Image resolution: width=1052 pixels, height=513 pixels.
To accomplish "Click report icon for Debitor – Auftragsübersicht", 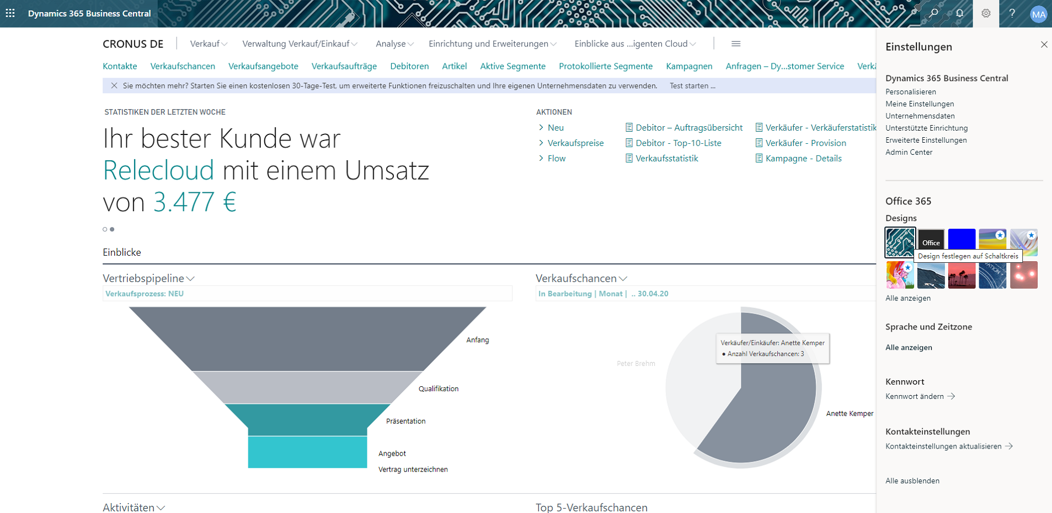I will click(x=629, y=127).
